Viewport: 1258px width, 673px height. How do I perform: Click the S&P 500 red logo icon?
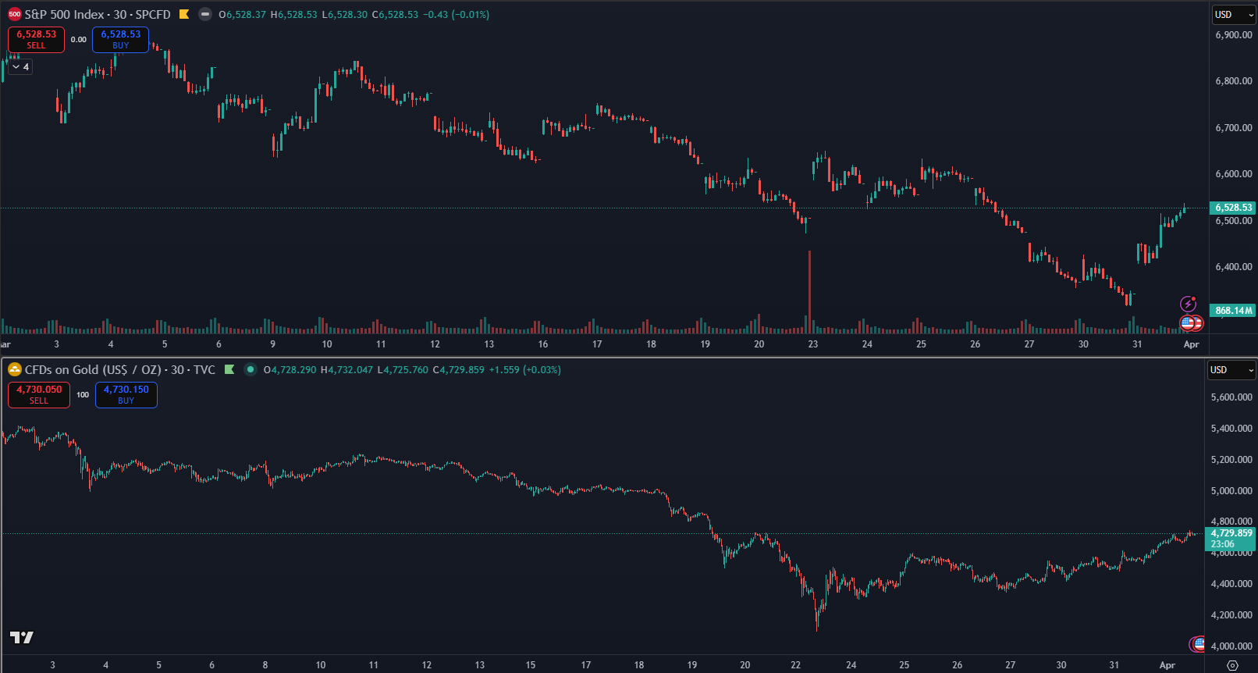(x=14, y=14)
